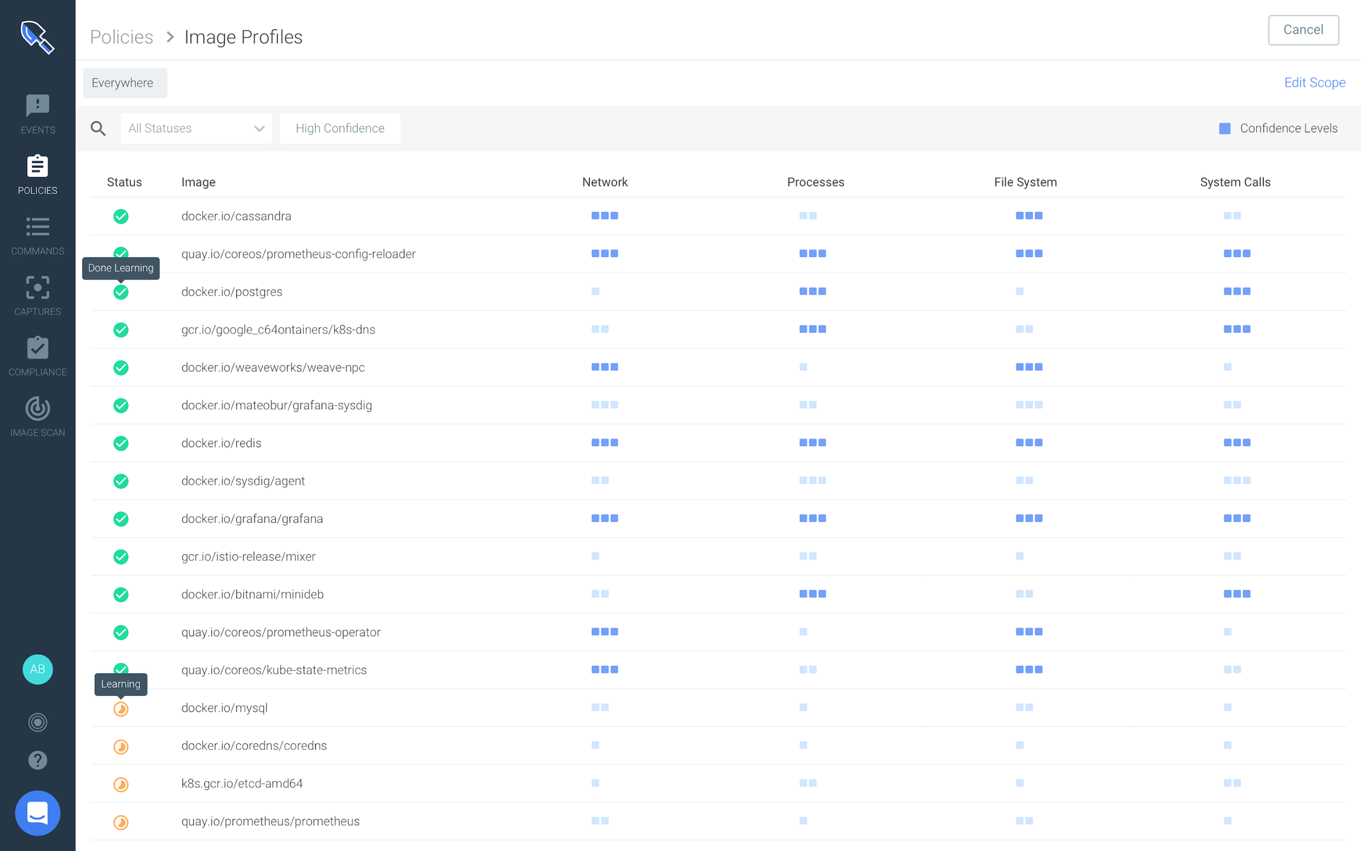Toggle the High Confidence filter
Image resolution: width=1361 pixels, height=851 pixels.
click(x=340, y=128)
